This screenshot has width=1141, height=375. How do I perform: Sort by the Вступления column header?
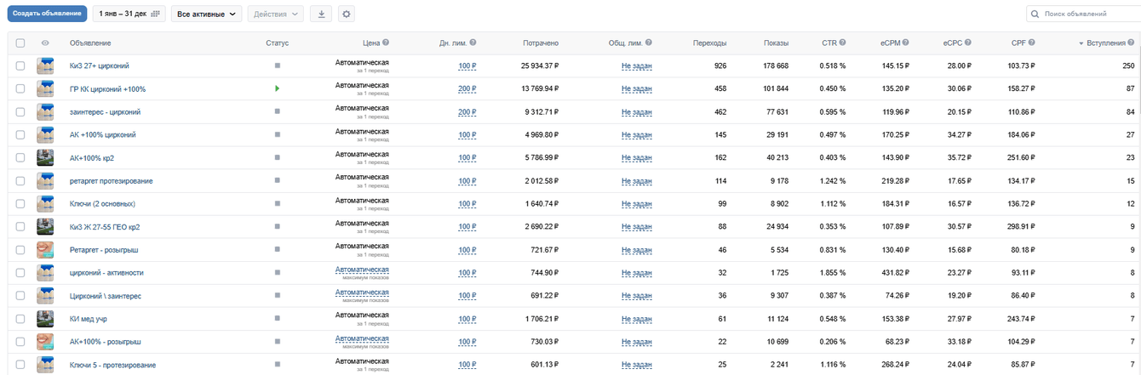1110,43
